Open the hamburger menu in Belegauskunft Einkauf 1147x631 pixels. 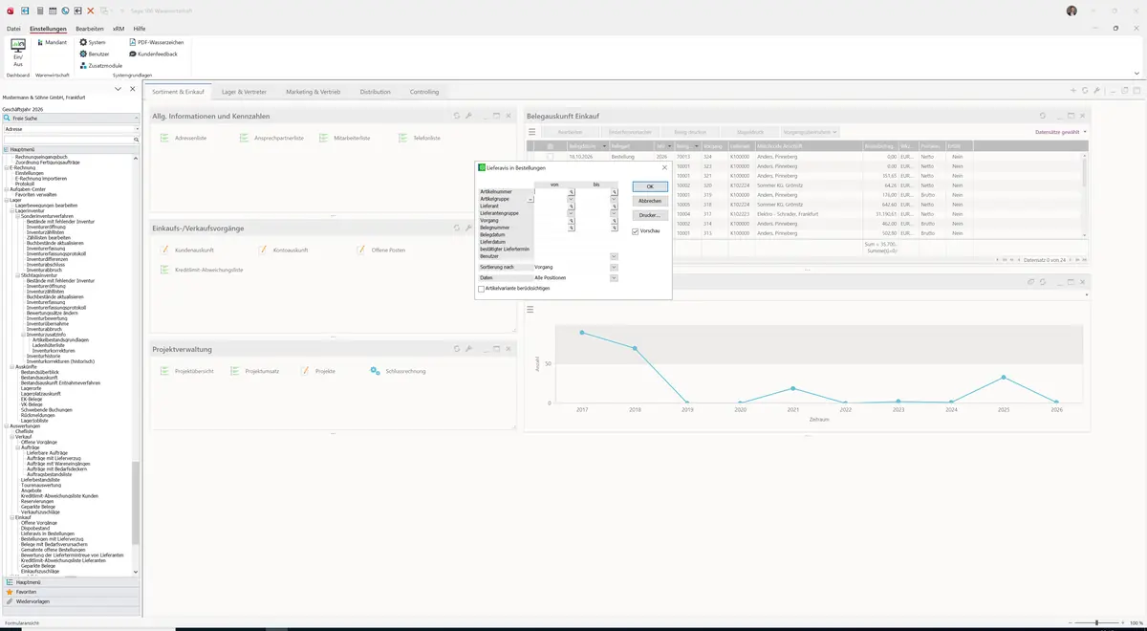531,132
